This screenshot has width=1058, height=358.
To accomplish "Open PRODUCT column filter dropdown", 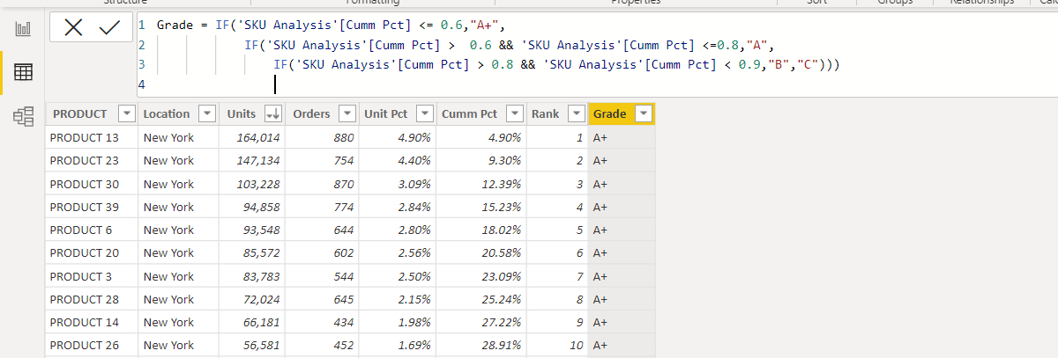I will (x=126, y=113).
